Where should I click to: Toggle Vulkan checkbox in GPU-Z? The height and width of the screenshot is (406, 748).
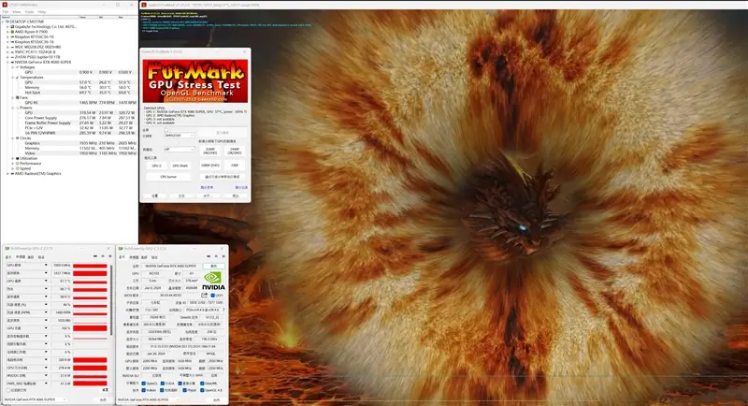pos(144,390)
